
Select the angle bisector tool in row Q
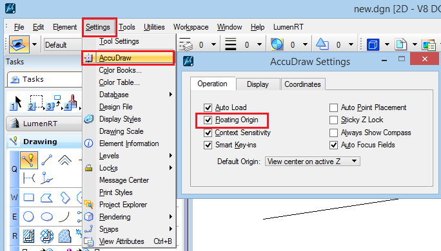[29, 178]
